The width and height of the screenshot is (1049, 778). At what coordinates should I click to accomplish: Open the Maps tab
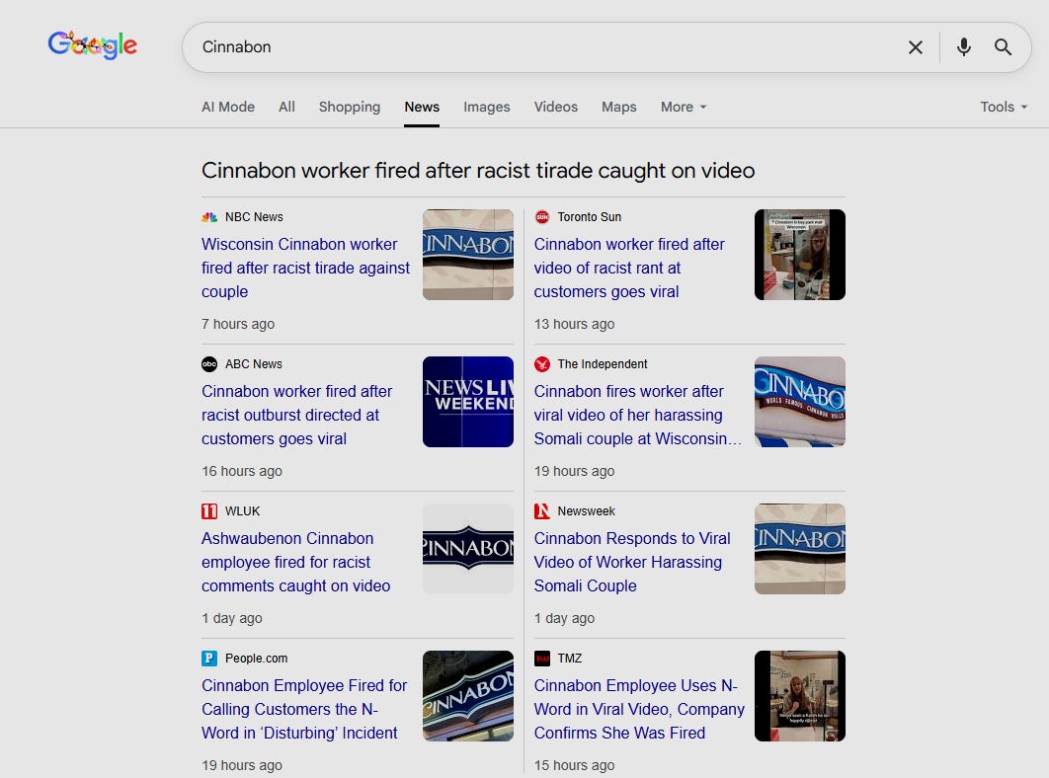pyautogui.click(x=618, y=107)
